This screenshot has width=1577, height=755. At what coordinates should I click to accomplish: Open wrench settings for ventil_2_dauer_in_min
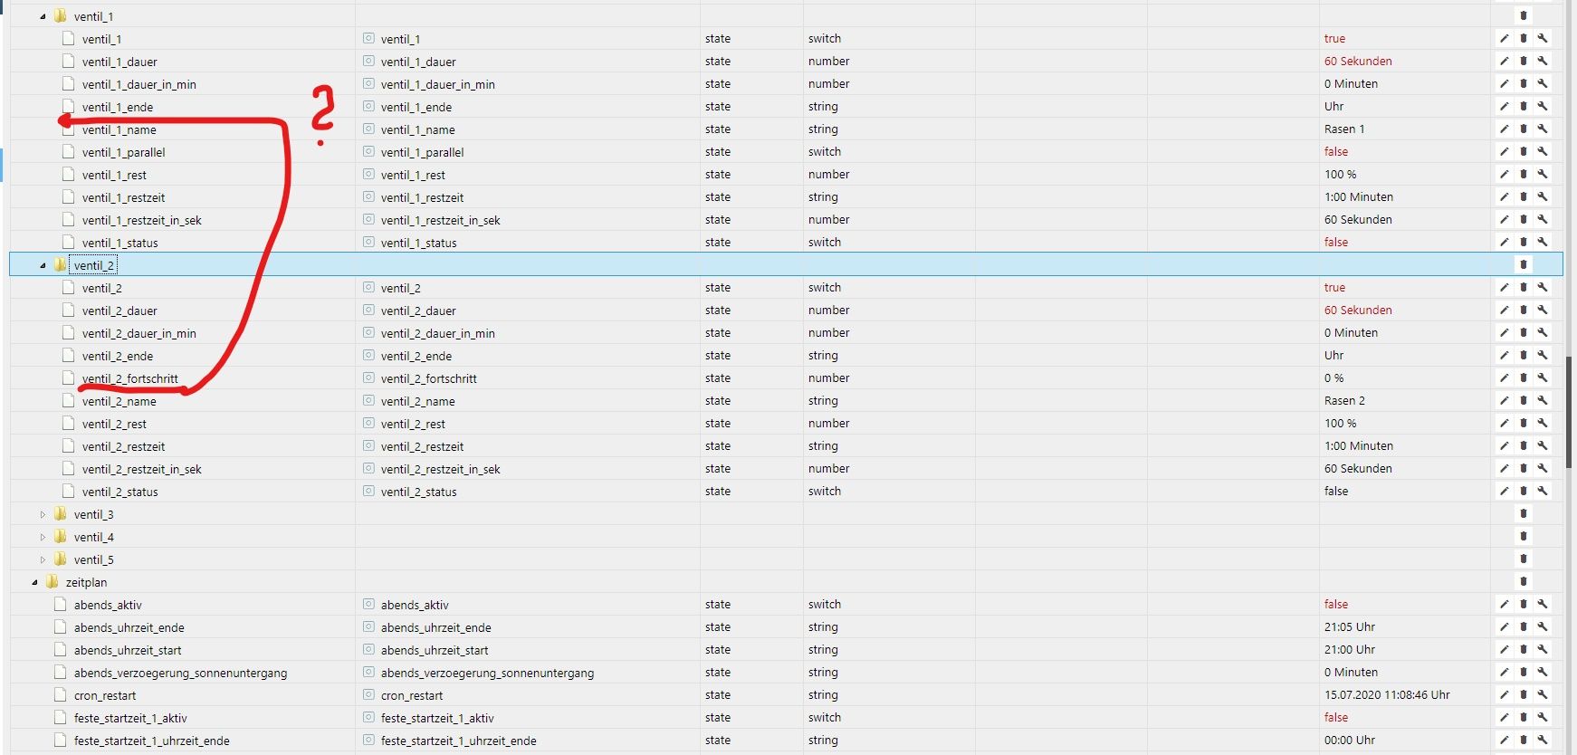point(1543,332)
